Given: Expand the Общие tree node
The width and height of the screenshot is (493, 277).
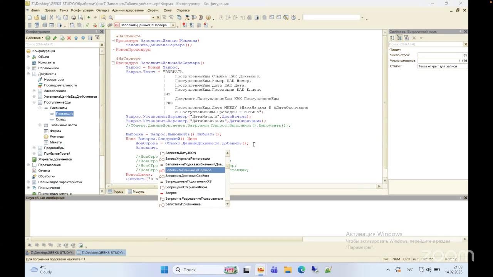Looking at the screenshot, I should pyautogui.click(x=28, y=57).
